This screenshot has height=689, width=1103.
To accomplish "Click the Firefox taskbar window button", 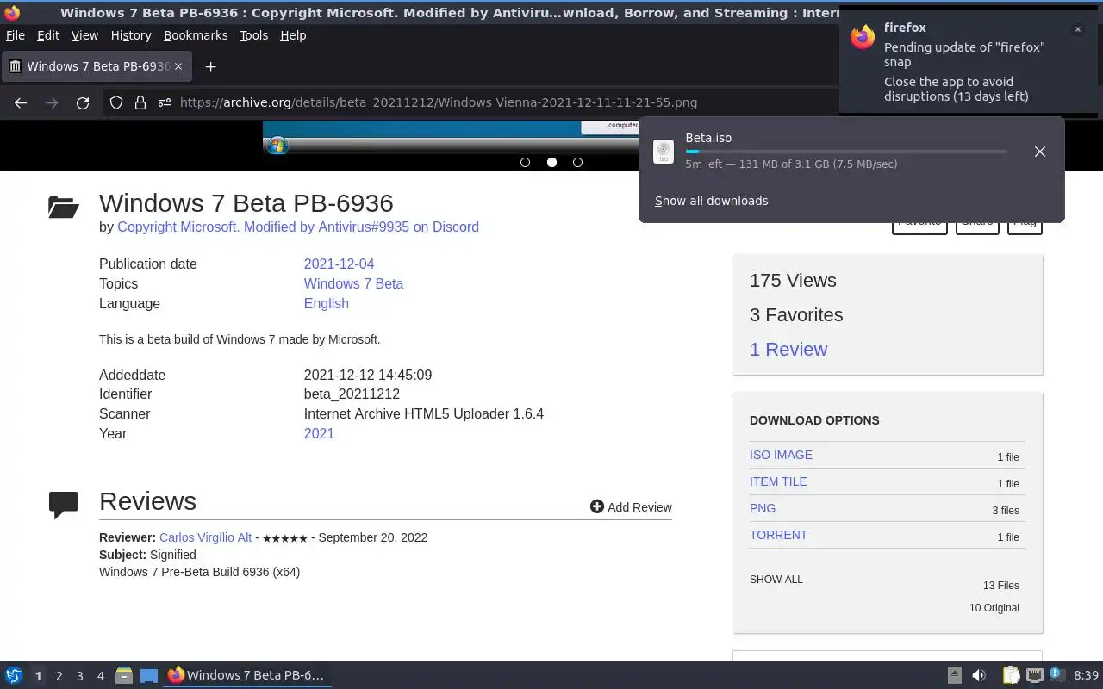I will [248, 675].
